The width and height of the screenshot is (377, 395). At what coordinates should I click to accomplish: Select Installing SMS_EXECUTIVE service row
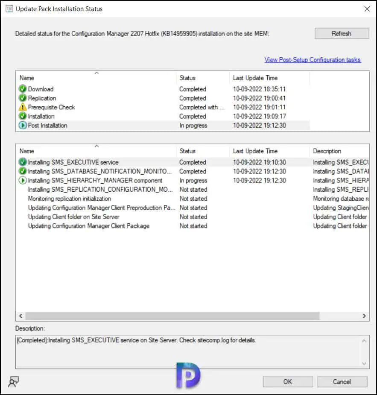(x=193, y=162)
